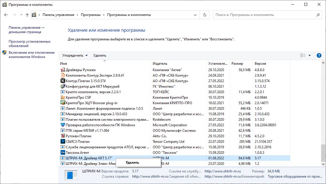
Task: Expand the view options dropdown arrow
Action: point(309,55)
